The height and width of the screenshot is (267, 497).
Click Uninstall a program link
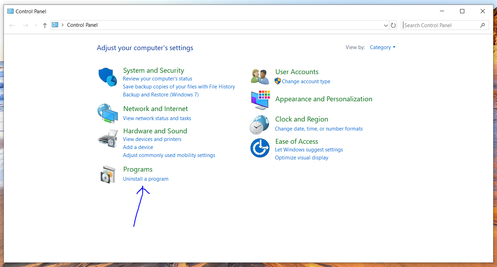[x=145, y=179]
